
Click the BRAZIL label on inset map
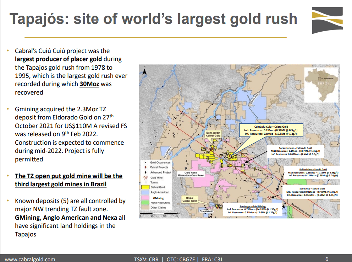324,84
